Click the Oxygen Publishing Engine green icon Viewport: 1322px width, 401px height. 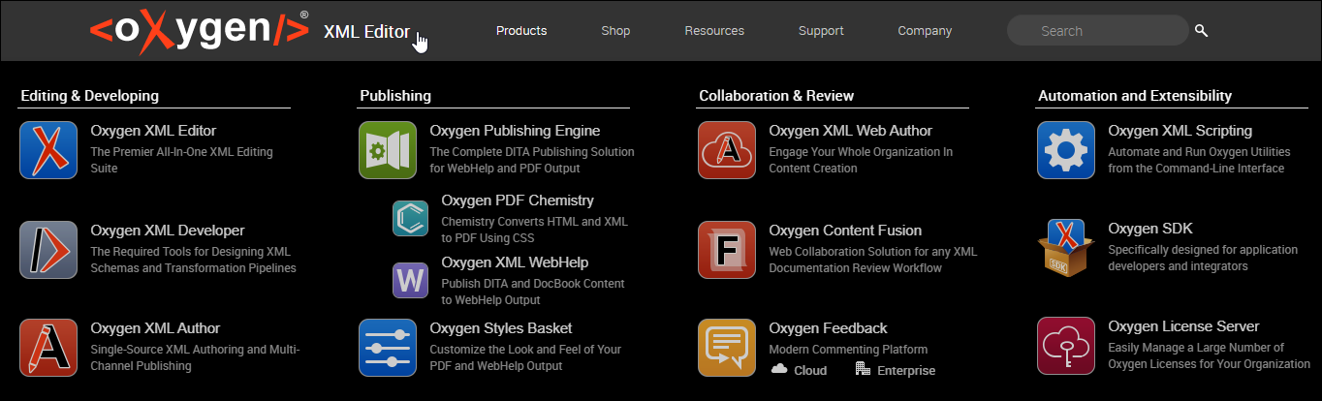pos(388,150)
